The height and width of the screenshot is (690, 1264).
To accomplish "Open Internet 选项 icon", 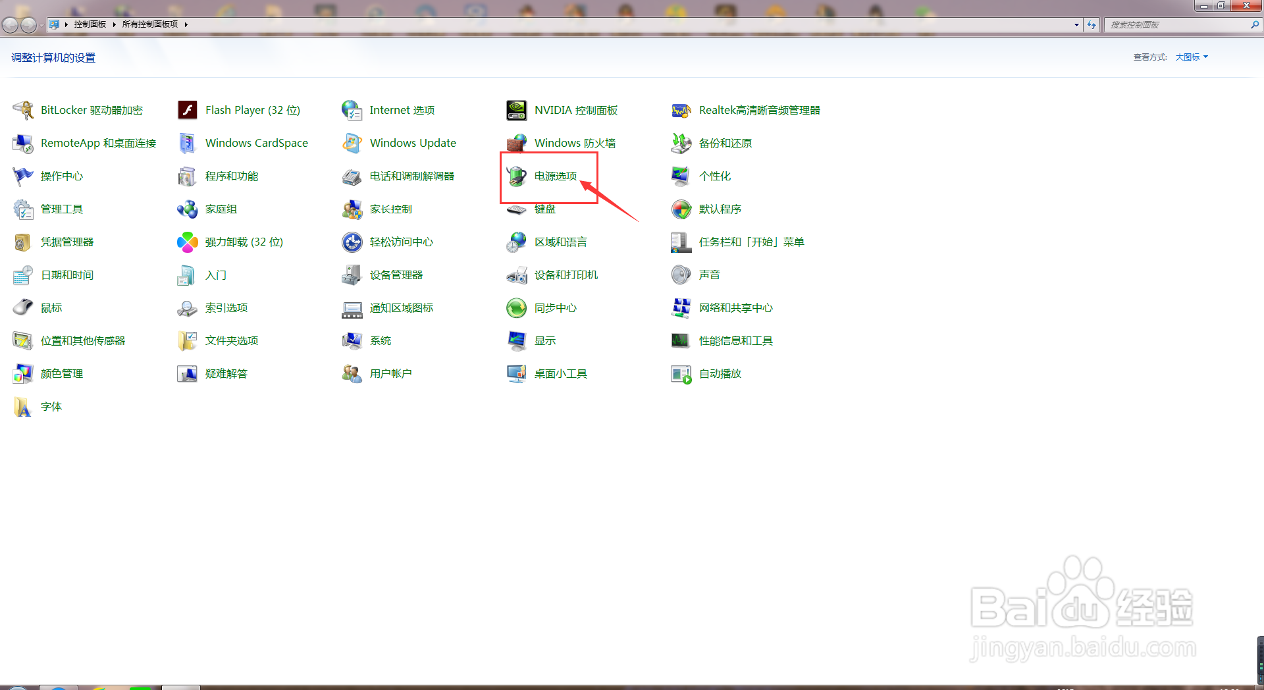I will [352, 110].
